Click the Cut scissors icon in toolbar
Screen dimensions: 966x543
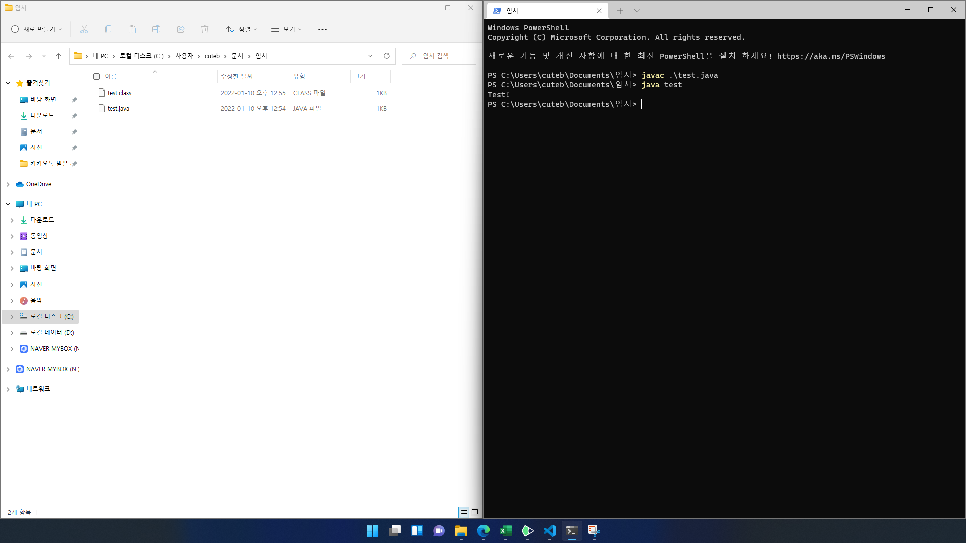84,29
